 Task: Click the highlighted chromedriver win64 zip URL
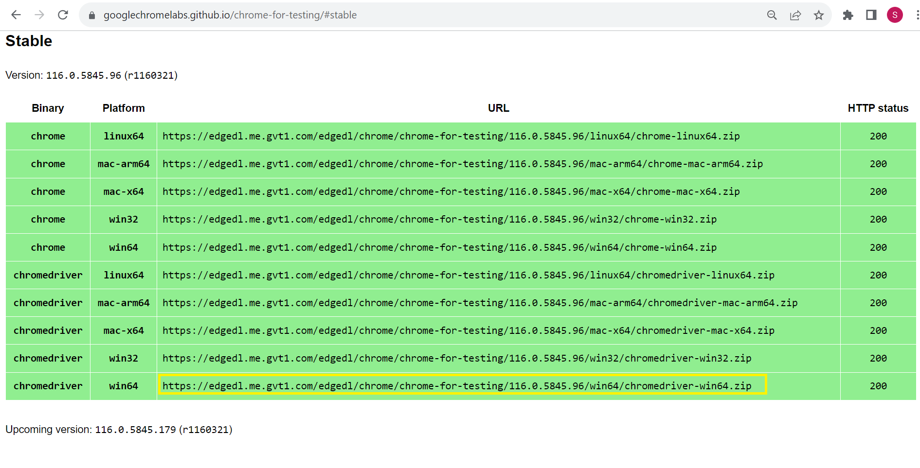coord(456,386)
